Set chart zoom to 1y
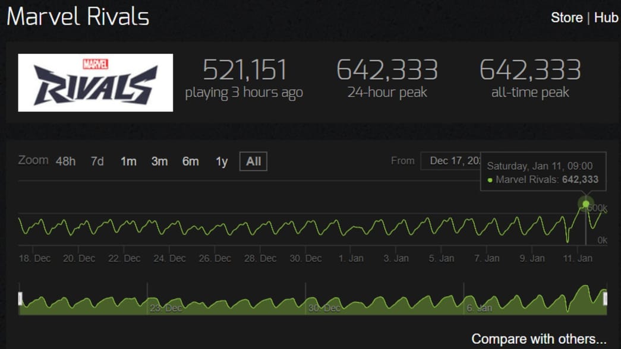 click(x=222, y=161)
